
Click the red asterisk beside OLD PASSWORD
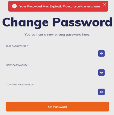coord(27,46)
